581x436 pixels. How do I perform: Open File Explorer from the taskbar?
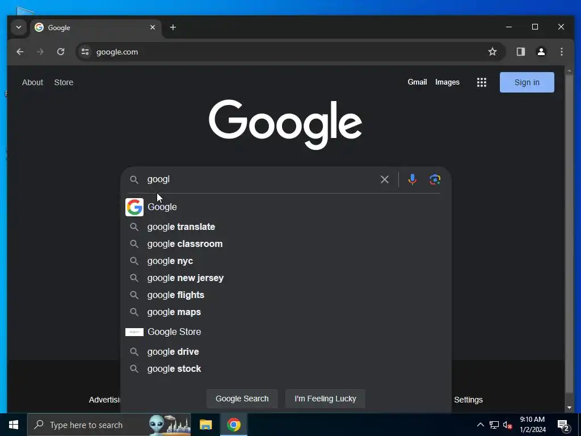click(205, 425)
